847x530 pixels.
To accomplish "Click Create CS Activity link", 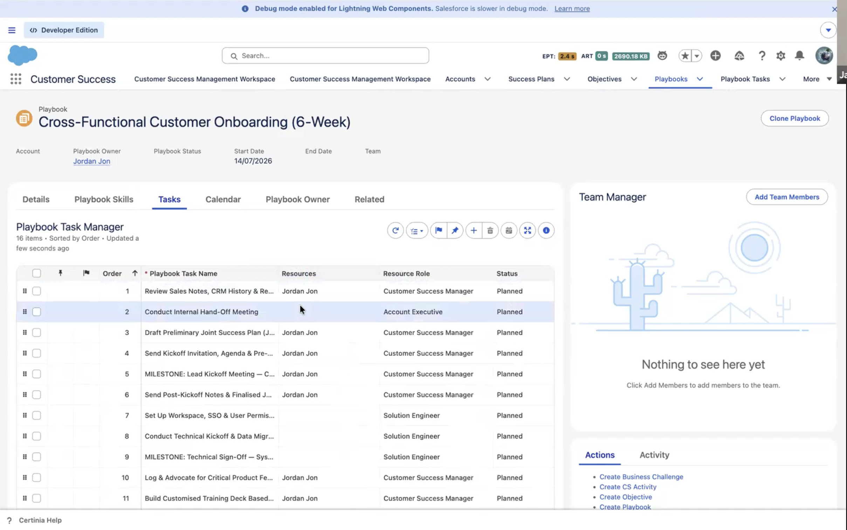I will pyautogui.click(x=628, y=487).
